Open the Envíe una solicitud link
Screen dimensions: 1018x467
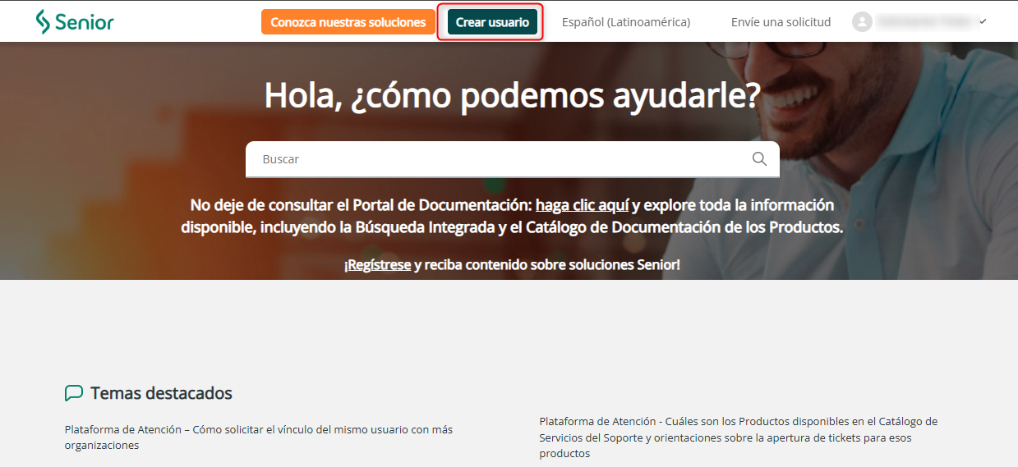pyautogui.click(x=781, y=22)
